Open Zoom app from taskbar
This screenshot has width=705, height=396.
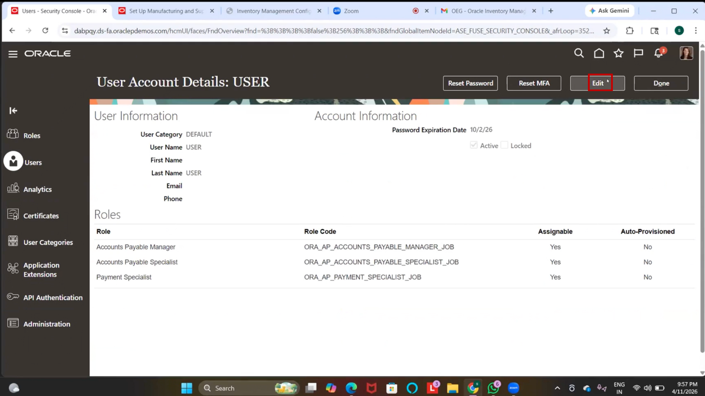(x=513, y=388)
